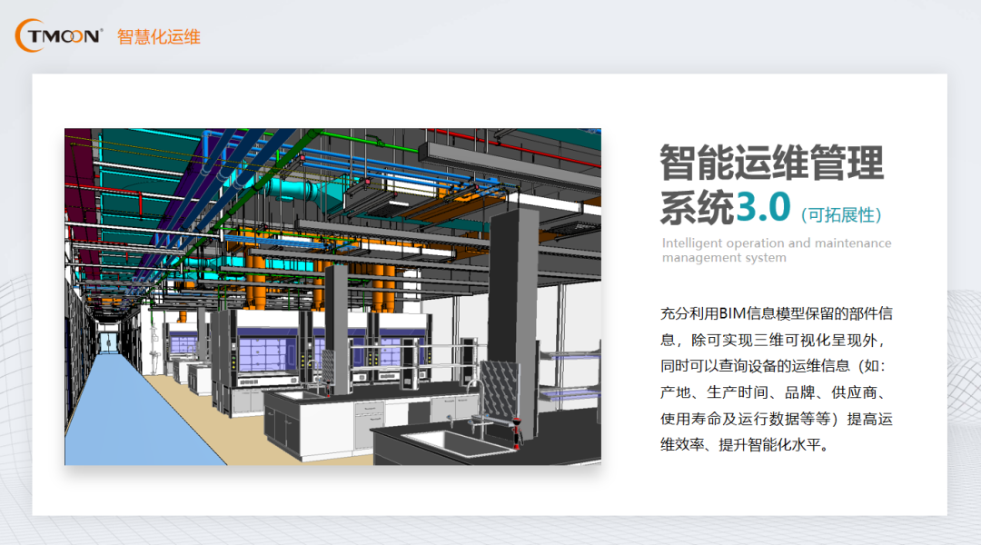Click the (可拓展性) label beside the title
Screen dimensions: 981x545
(x=842, y=215)
